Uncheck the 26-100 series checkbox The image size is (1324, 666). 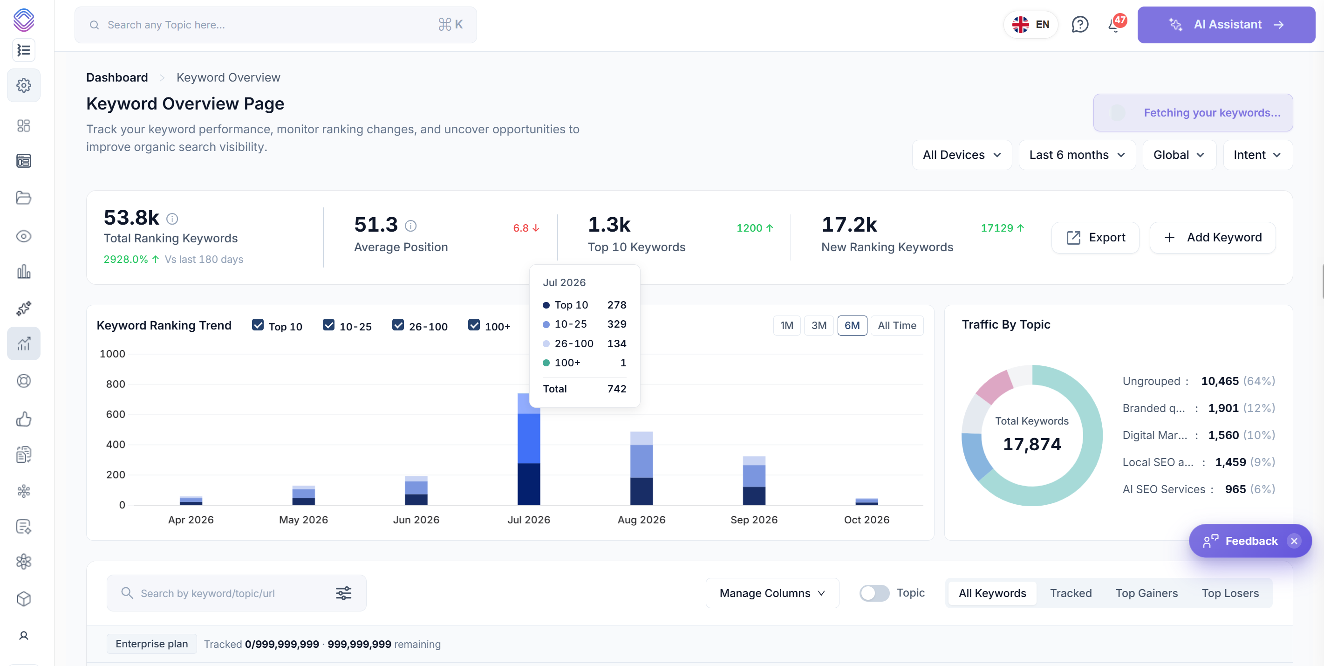pyautogui.click(x=398, y=325)
